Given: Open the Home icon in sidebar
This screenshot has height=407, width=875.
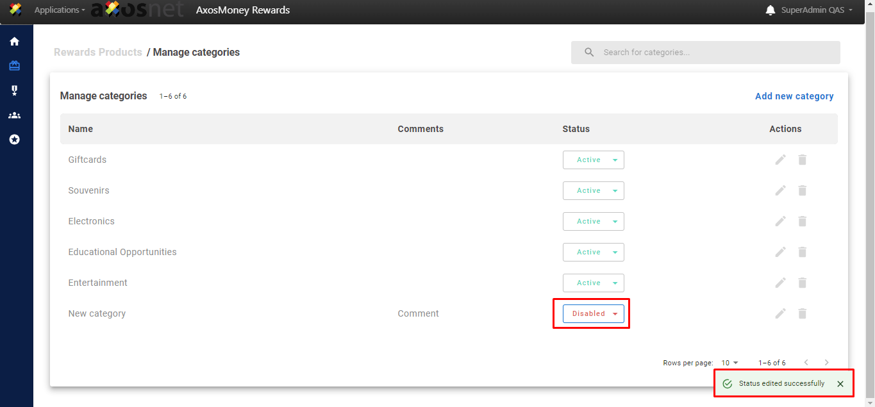Looking at the screenshot, I should (x=14, y=42).
